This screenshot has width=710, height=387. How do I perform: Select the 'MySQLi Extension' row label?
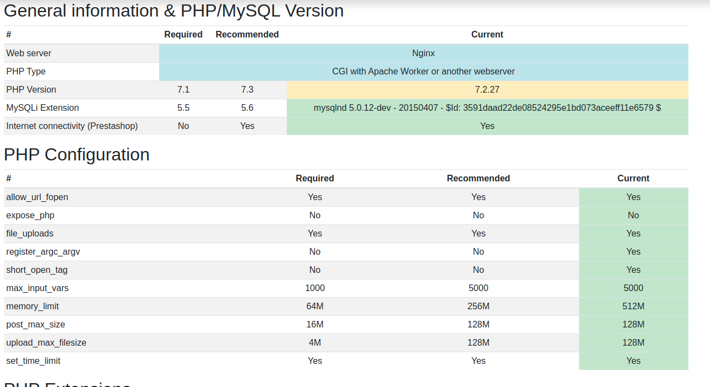click(x=43, y=108)
